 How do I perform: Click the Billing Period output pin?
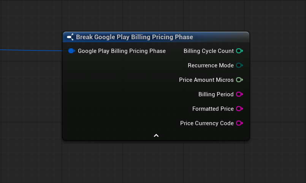tap(239, 94)
